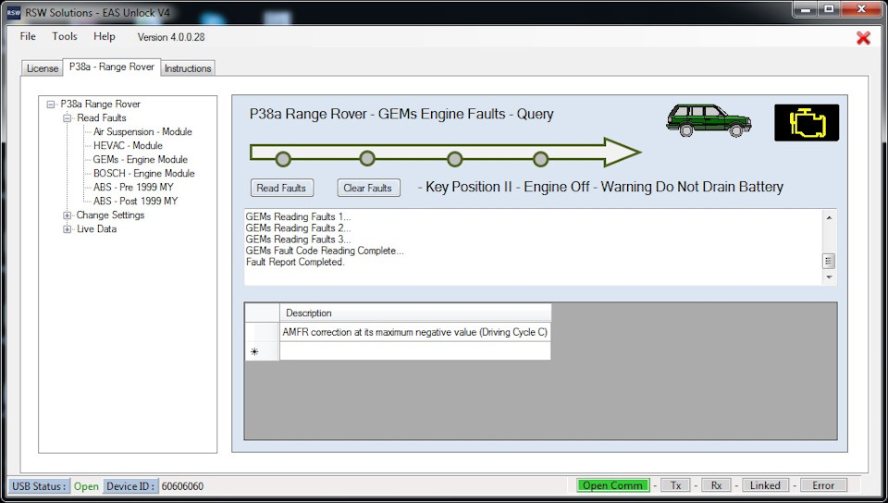Select the AMFR correction fault description cell
This screenshot has height=503, width=888.
point(415,332)
